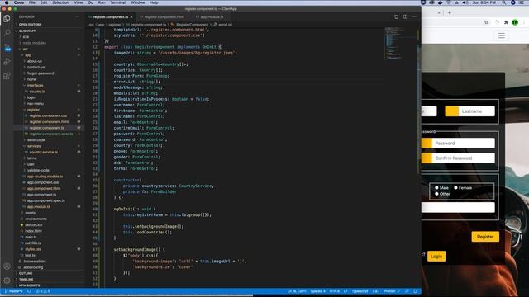
Task: Switch to app.module.ts tab
Action: pos(212,16)
